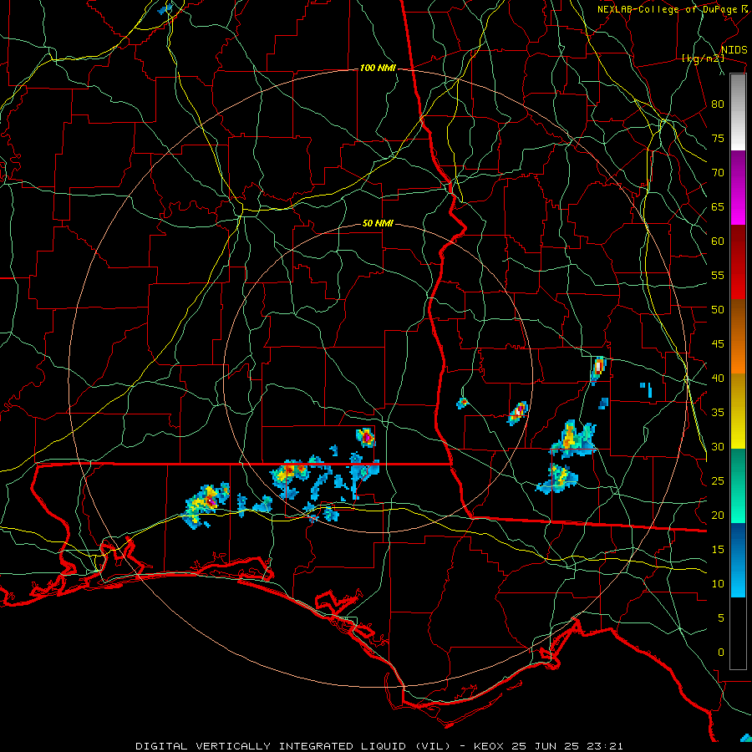Viewport: 752px width, 752px height.
Task: Select the 35 value on VIL scale
Action: pos(718,413)
